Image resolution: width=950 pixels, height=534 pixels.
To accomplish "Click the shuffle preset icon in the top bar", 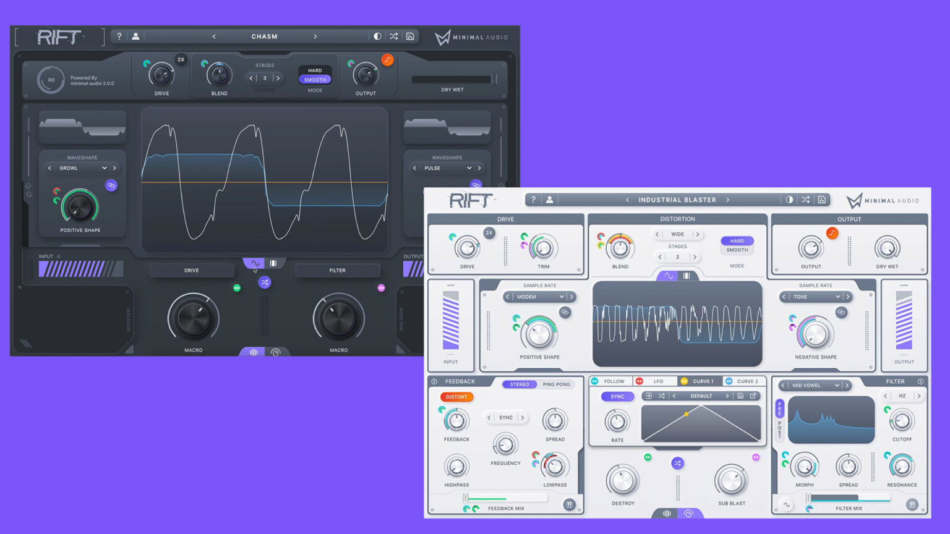I will coord(806,200).
